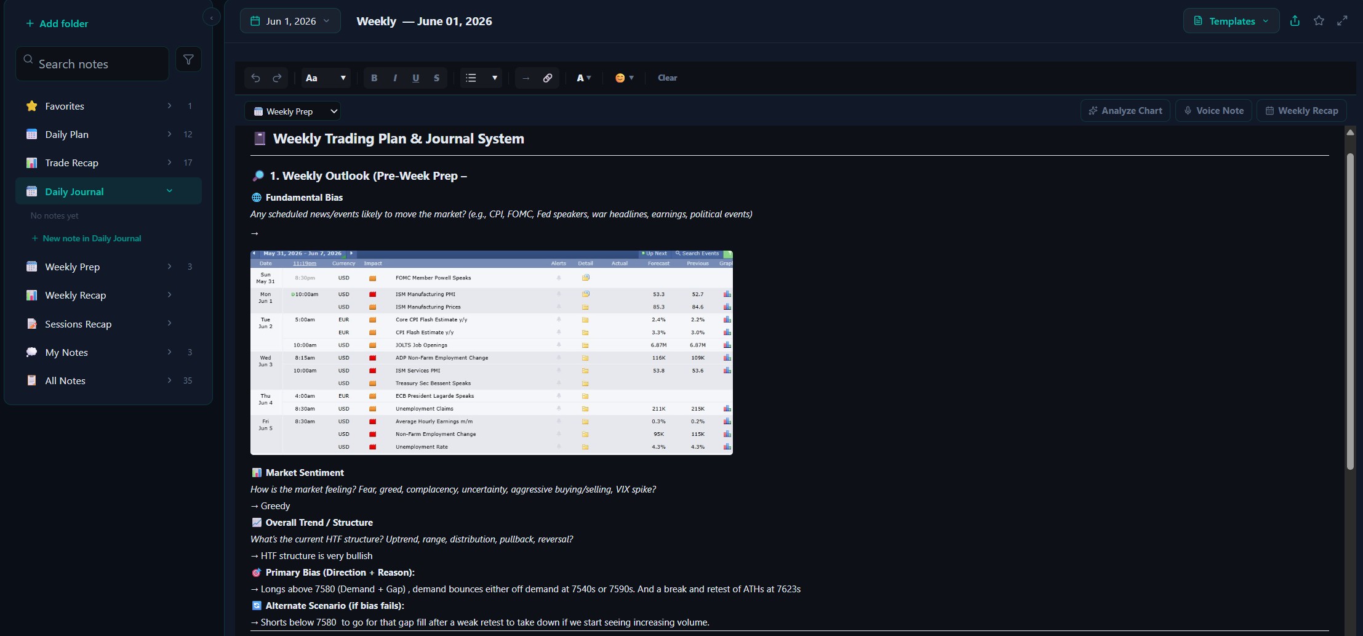
Task: Open the Weekly Prep folder in sidebar
Action: click(x=108, y=267)
